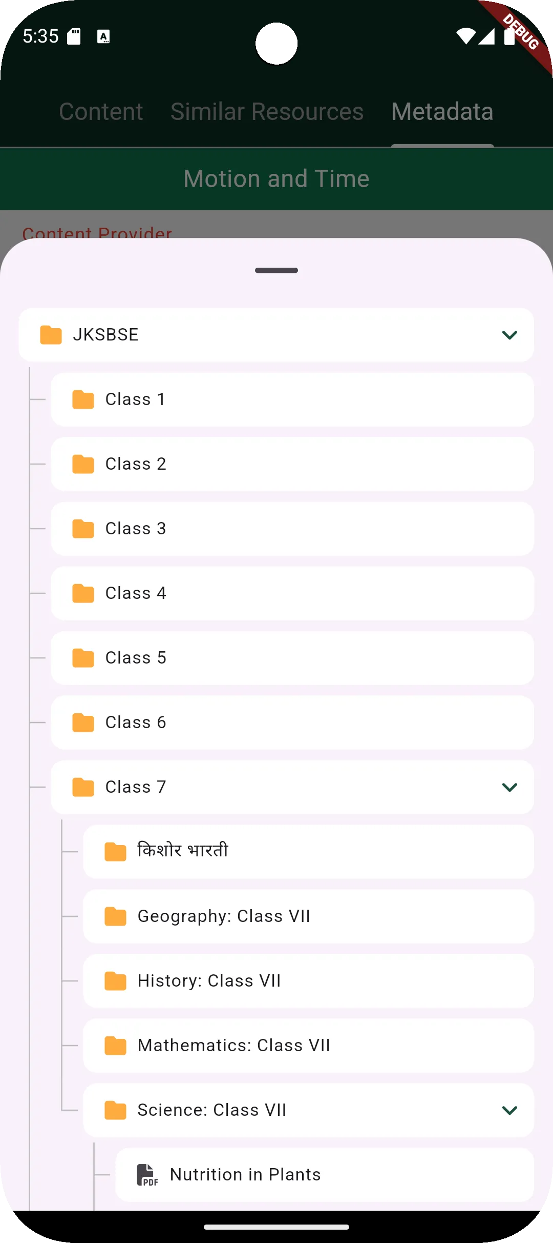
Task: Collapse the Class 7 folder chevron
Action: coord(509,787)
